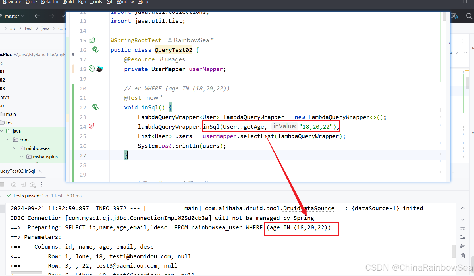Select the QueryTest02.inSql run tab
Image resolution: width=474 pixels, height=276 pixels.
pyautogui.click(x=18, y=171)
